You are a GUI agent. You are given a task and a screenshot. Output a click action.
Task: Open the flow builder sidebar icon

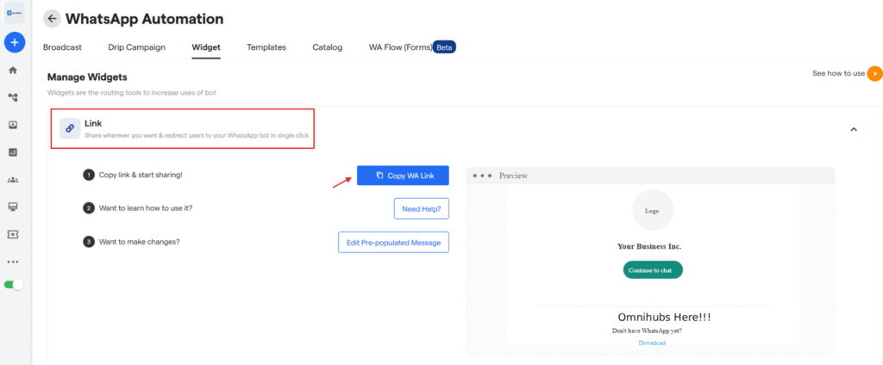pyautogui.click(x=13, y=97)
